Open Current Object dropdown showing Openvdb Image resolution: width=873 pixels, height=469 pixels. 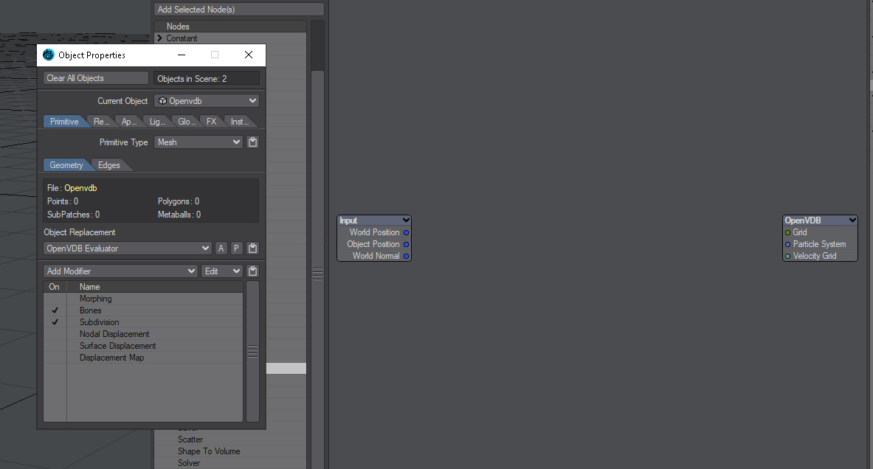click(207, 101)
